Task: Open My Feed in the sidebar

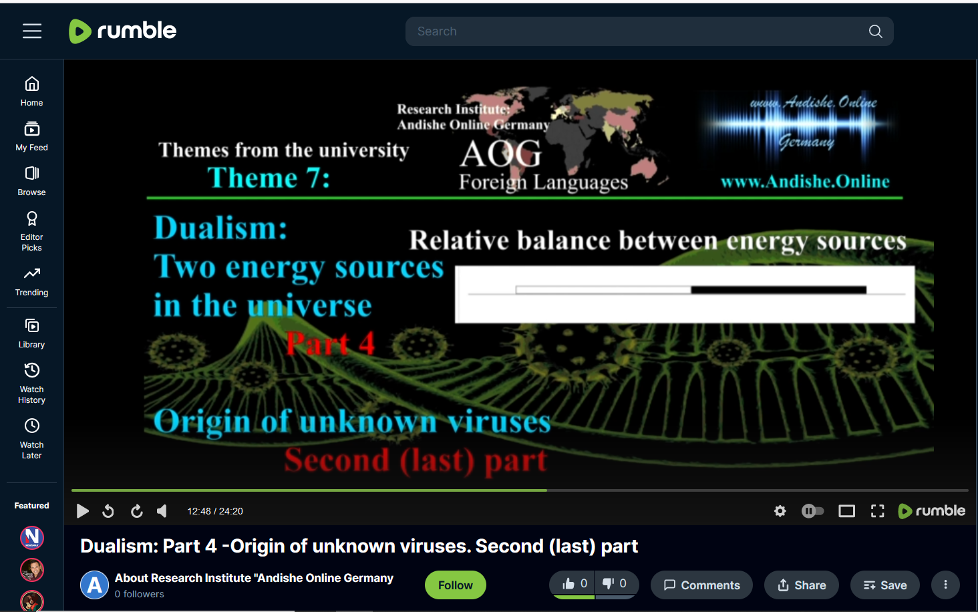Action: 31,136
